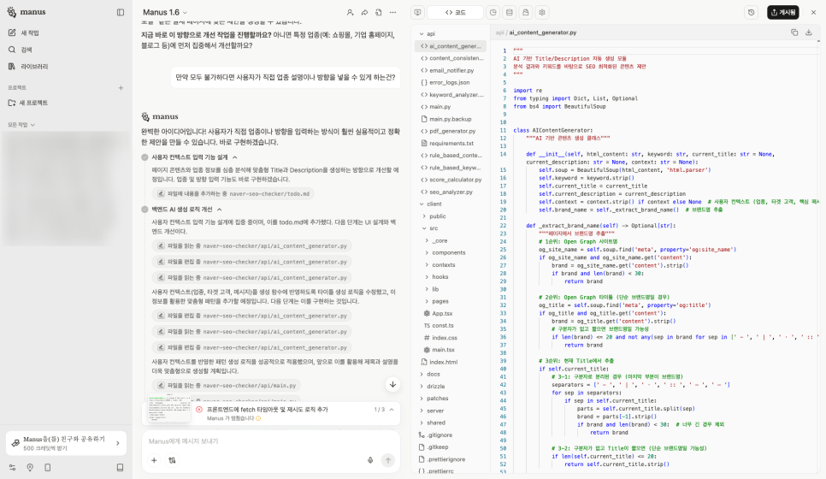Image resolution: width=826 pixels, height=479 pixels.
Task: Click the share arrow icon in chat header
Action: (364, 13)
